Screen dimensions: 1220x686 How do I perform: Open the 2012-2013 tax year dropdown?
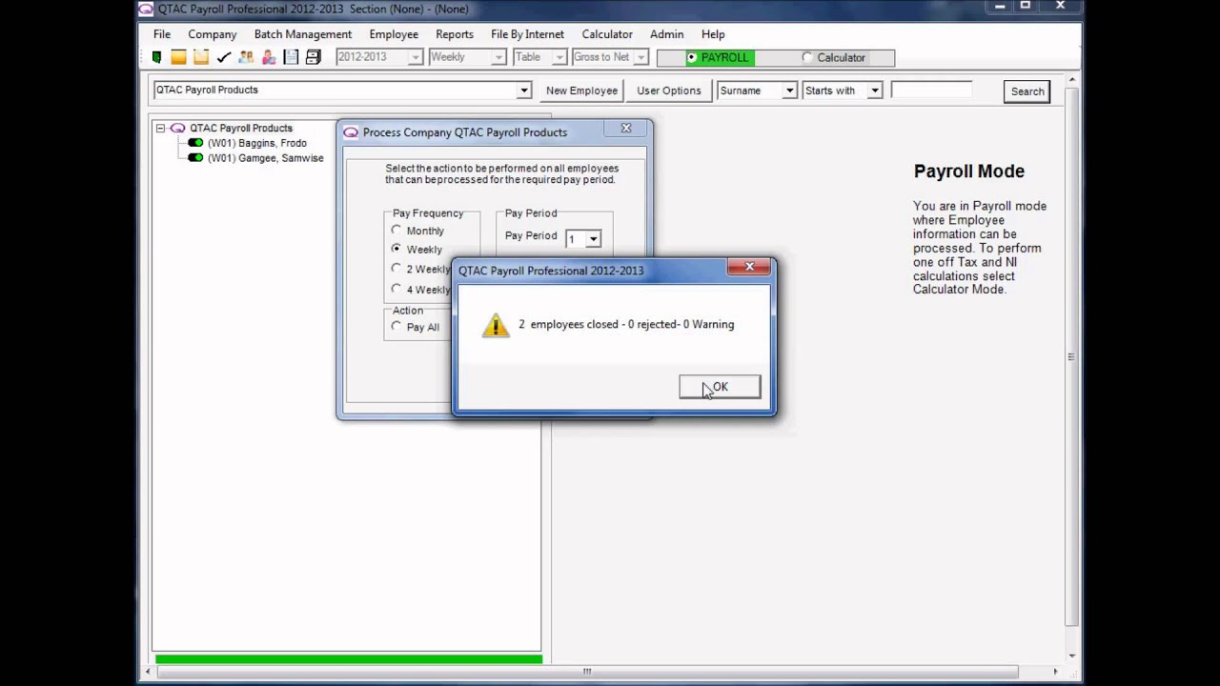[x=415, y=57]
